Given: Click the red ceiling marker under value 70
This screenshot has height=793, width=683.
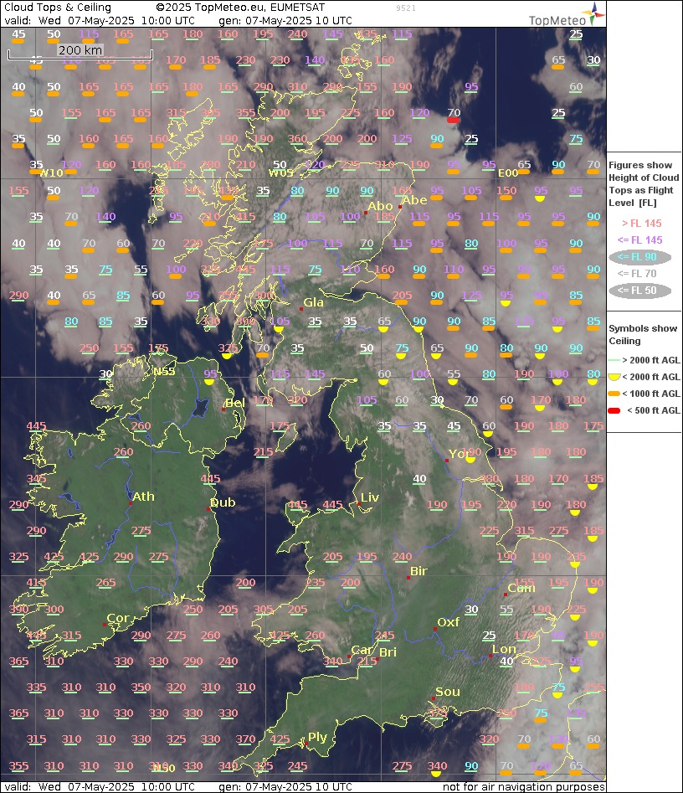Looking at the screenshot, I should coord(454,120).
